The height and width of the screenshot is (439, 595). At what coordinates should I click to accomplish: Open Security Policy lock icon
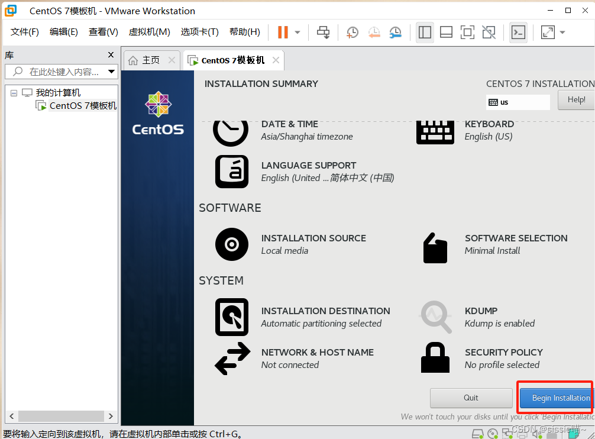pyautogui.click(x=435, y=357)
